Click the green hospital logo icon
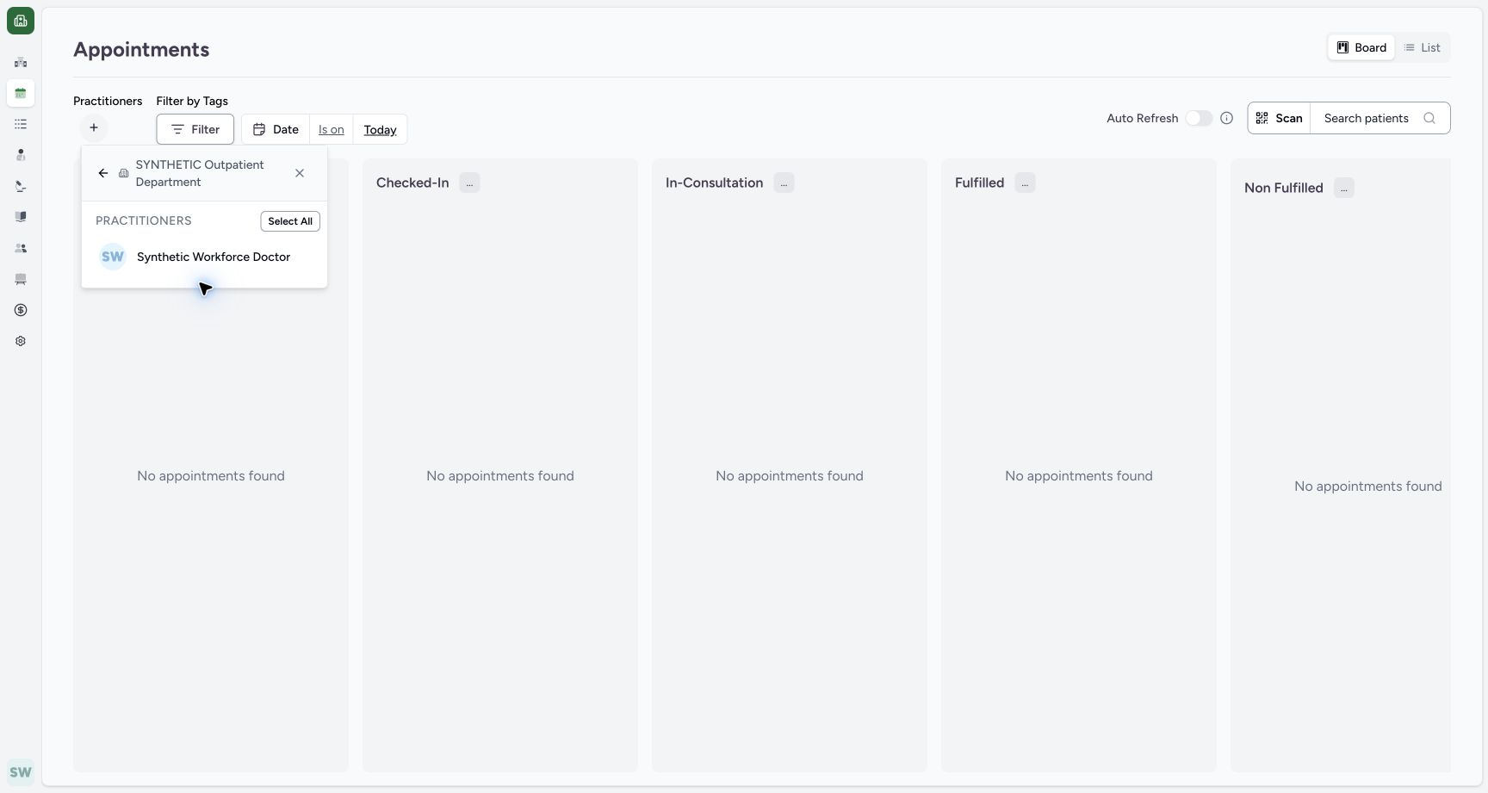Image resolution: width=1488 pixels, height=793 pixels. [x=21, y=21]
